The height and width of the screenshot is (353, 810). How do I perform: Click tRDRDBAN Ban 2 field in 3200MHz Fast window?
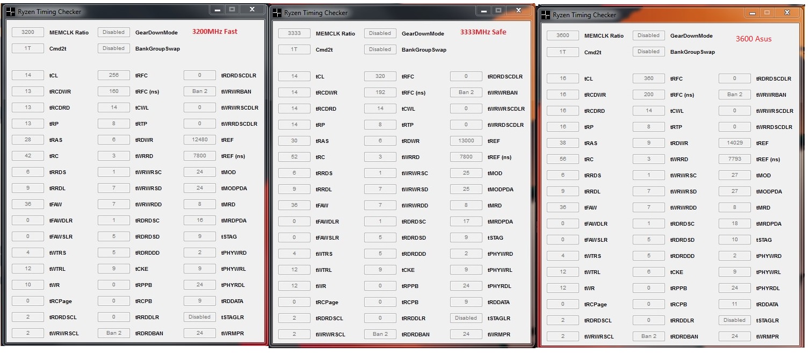pyautogui.click(x=114, y=333)
